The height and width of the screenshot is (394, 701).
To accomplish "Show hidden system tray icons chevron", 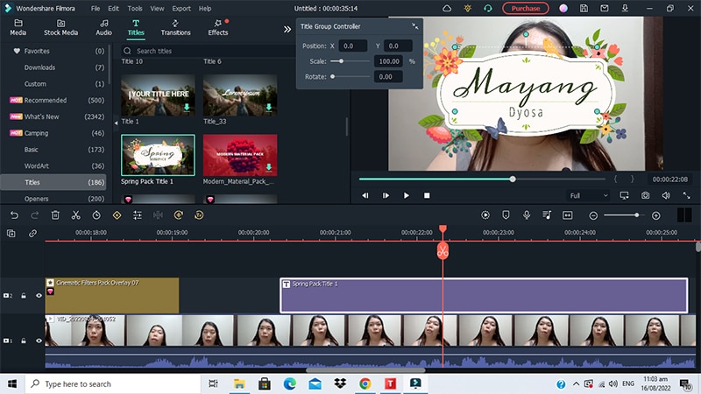I will click(x=576, y=383).
